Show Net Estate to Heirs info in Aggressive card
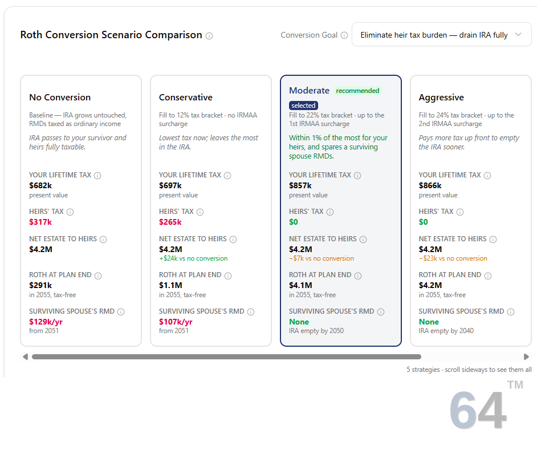 [x=493, y=239]
